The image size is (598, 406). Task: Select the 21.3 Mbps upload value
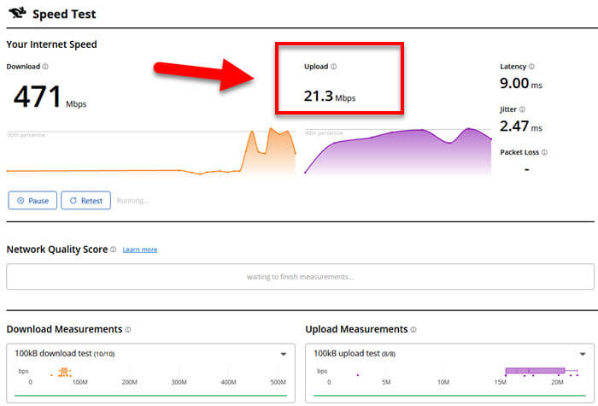[x=330, y=96]
